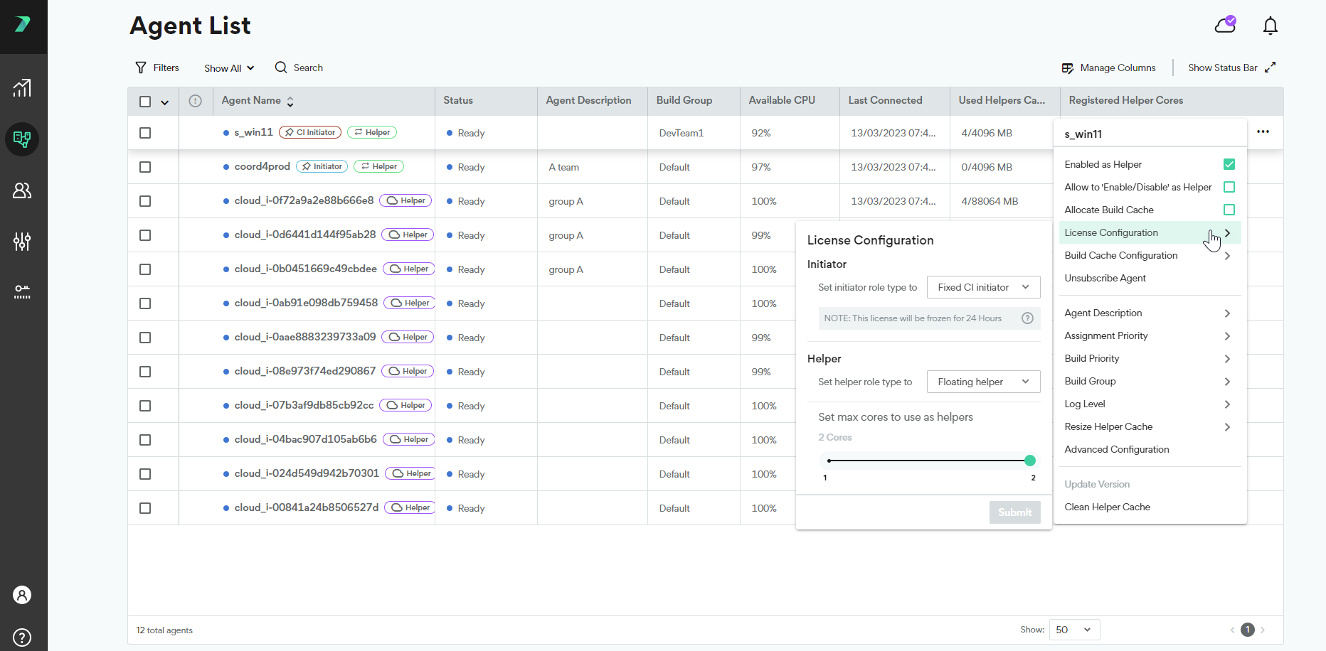Open the Floating helper dropdown
1326x651 pixels.
click(983, 382)
